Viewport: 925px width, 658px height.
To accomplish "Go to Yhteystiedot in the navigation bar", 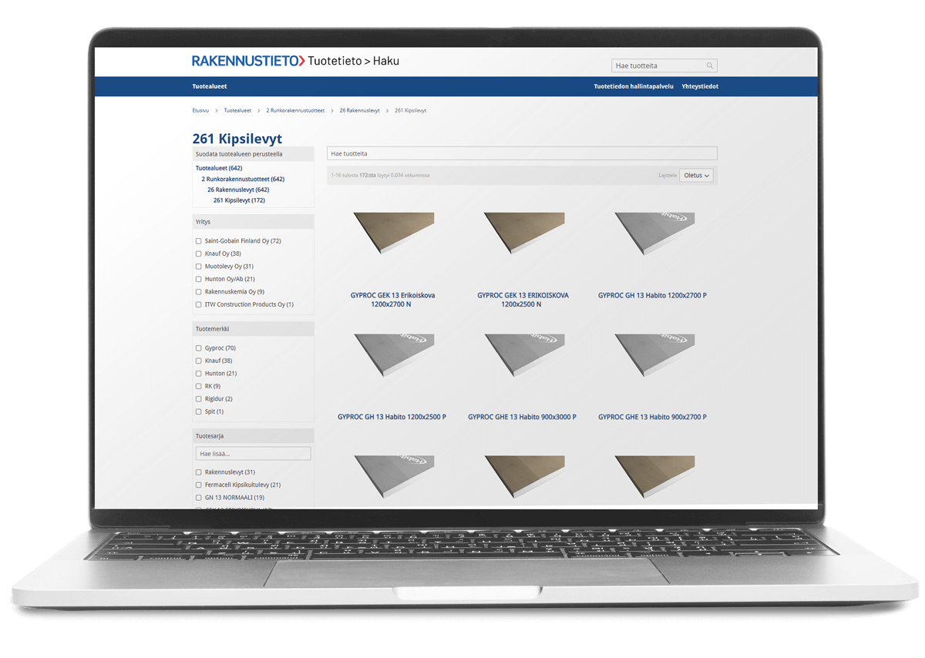I will pyautogui.click(x=700, y=86).
